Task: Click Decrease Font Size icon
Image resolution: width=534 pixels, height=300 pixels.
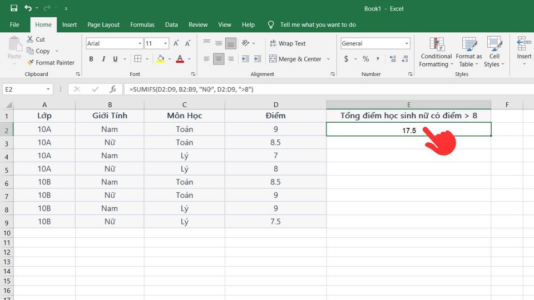Action: [x=187, y=43]
